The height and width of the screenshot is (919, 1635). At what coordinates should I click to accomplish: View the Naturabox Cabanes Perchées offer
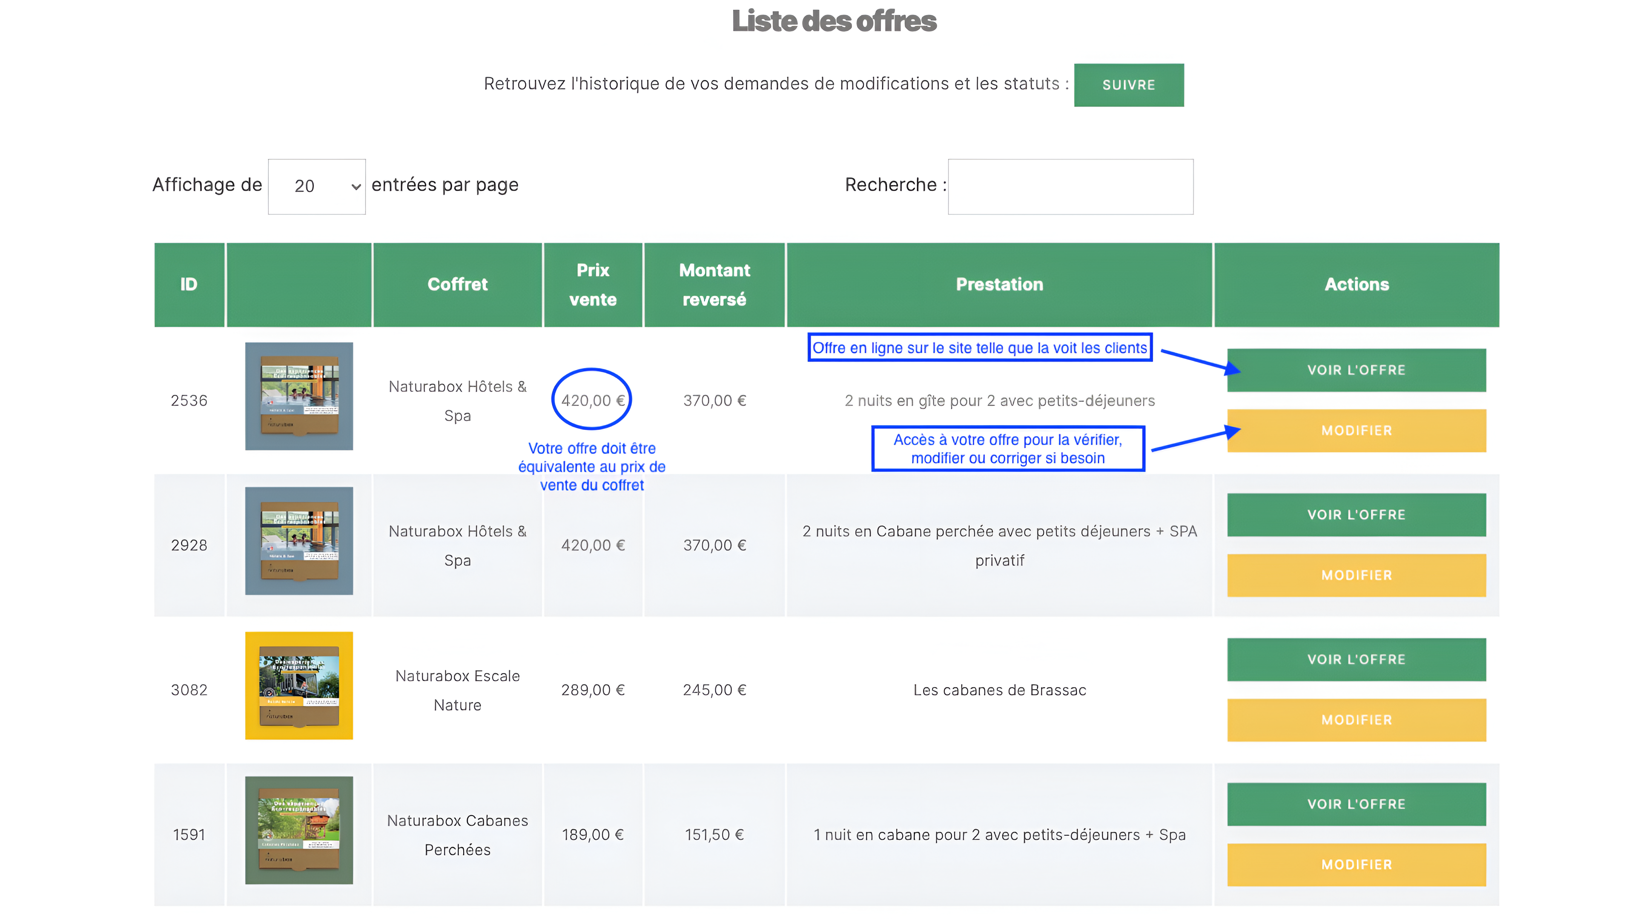(1357, 804)
